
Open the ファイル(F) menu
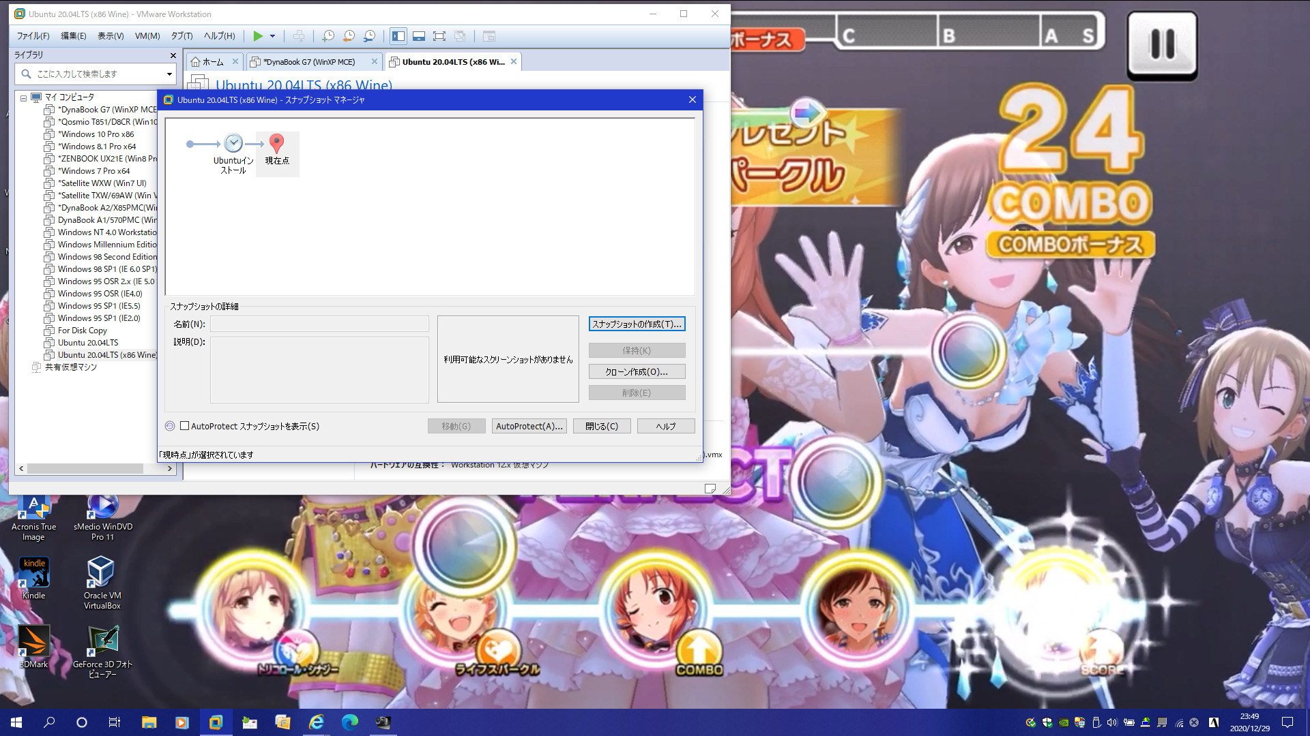33,36
